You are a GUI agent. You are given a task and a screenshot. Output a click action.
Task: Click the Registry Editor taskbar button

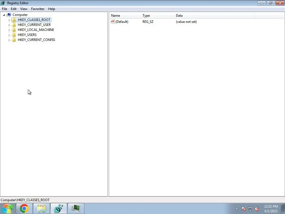click(59, 208)
